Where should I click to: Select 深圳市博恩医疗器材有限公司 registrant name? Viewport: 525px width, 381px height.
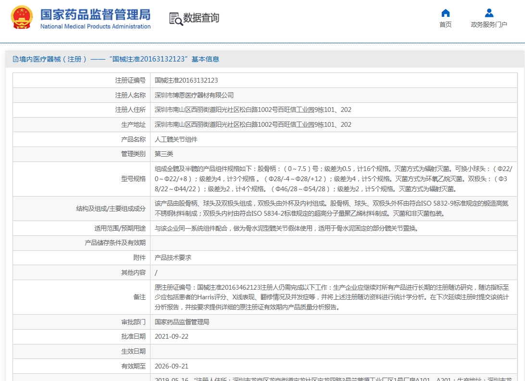click(194, 95)
